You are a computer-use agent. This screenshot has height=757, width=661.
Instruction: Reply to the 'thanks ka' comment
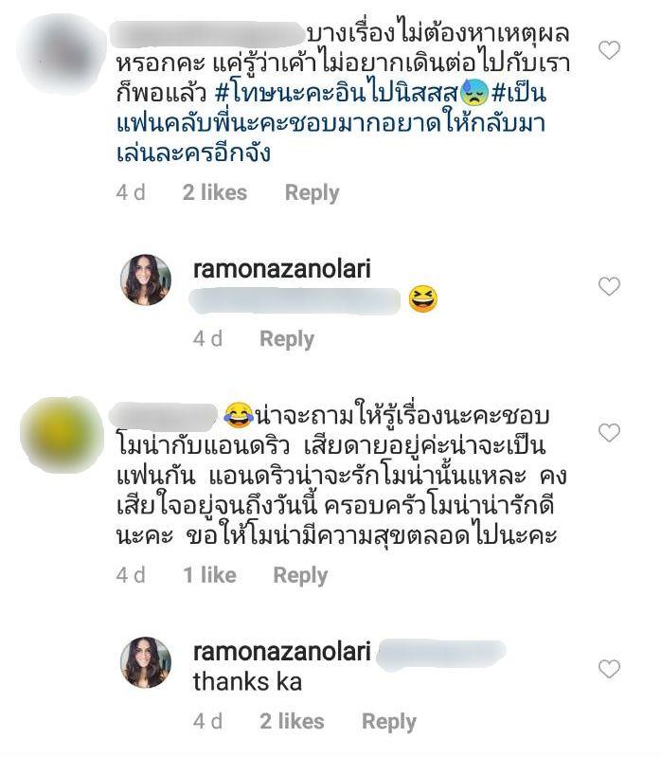coord(389,722)
